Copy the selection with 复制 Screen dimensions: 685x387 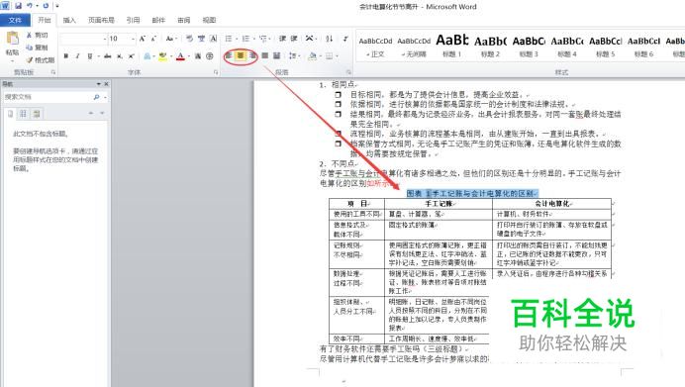38,48
